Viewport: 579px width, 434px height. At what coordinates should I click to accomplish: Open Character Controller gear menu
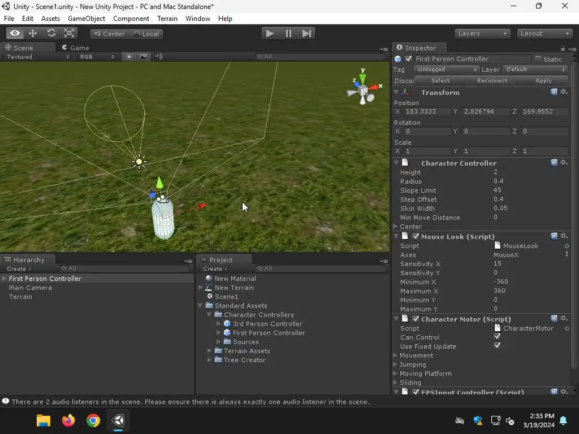[x=564, y=162]
